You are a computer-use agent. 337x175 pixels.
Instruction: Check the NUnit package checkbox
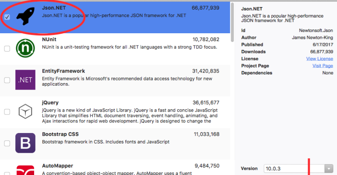pyautogui.click(x=7, y=49)
